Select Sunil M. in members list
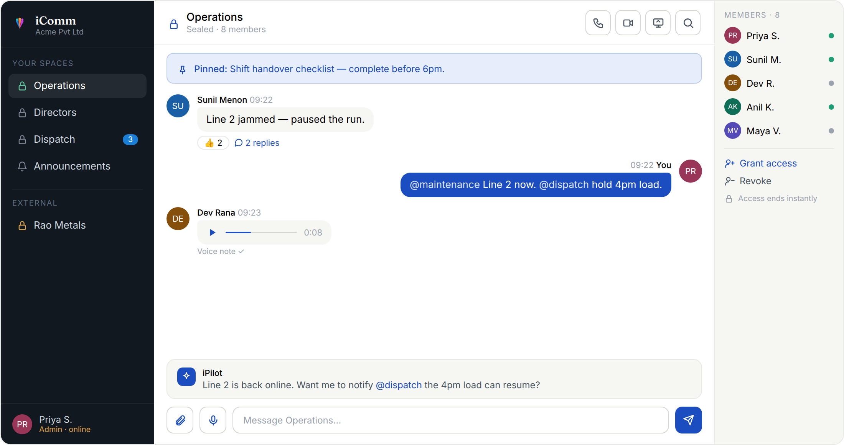The height and width of the screenshot is (445, 844). 779,59
